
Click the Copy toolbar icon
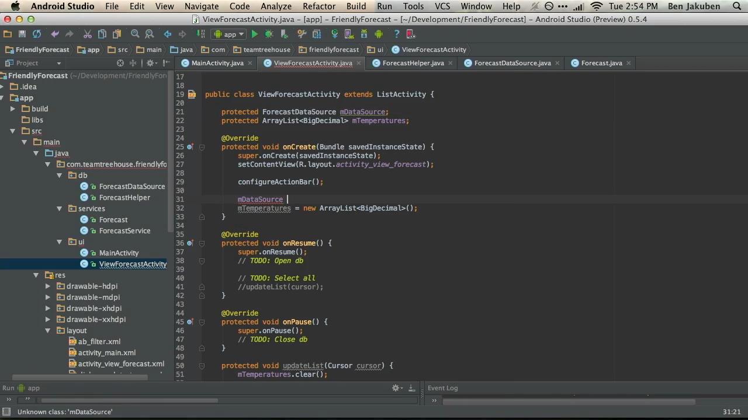point(102,34)
